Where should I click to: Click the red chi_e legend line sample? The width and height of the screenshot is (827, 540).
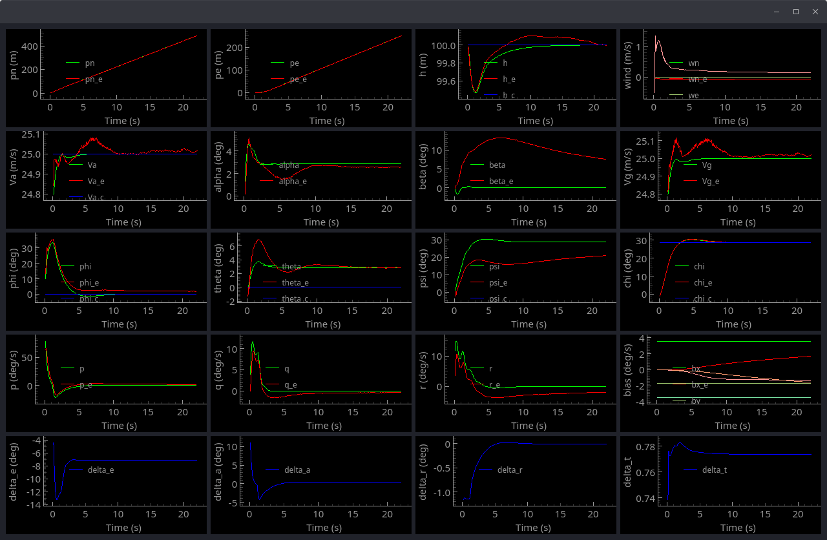pos(682,282)
